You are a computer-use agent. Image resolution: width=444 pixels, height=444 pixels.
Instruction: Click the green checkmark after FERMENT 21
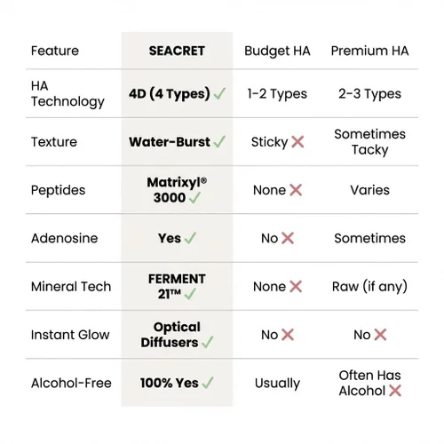pyautogui.click(x=190, y=294)
